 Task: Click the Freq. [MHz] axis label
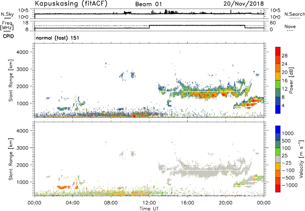[7, 26]
